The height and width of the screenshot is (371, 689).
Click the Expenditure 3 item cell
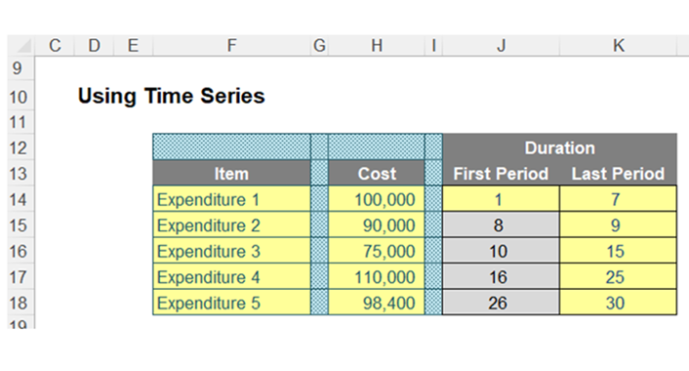pyautogui.click(x=231, y=251)
